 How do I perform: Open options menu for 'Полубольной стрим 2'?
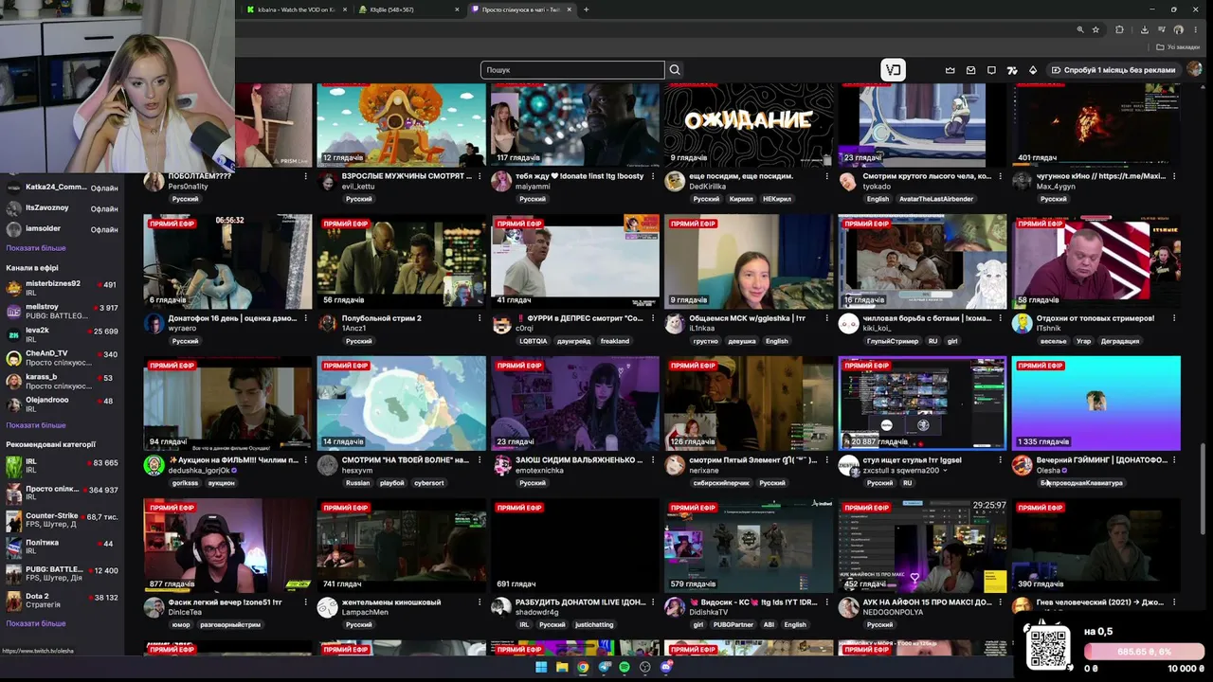point(480,318)
